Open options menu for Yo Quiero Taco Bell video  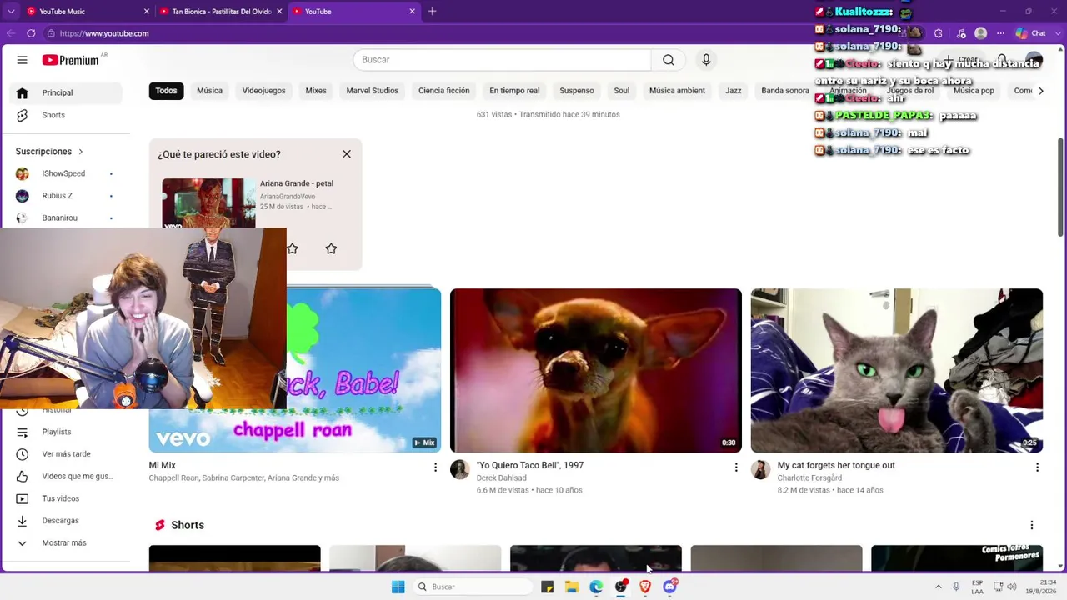[736, 467]
